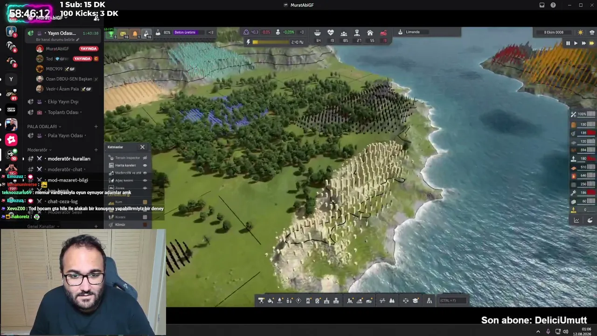This screenshot has height=336, width=597.
Task: Click the Unity points icon
Action: (x=246, y=32)
